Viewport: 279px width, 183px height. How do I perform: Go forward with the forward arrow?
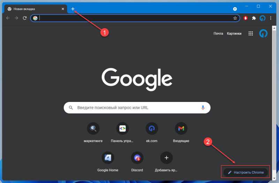click(16, 18)
